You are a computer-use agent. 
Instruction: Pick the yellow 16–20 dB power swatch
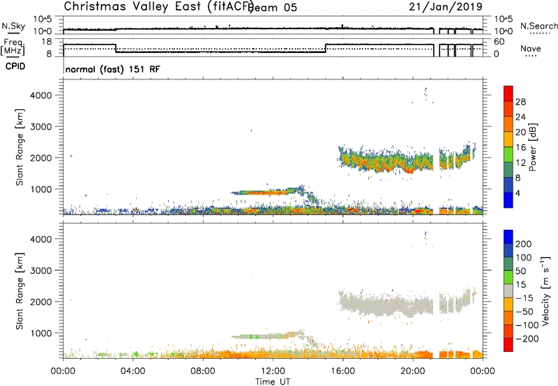coord(508,139)
